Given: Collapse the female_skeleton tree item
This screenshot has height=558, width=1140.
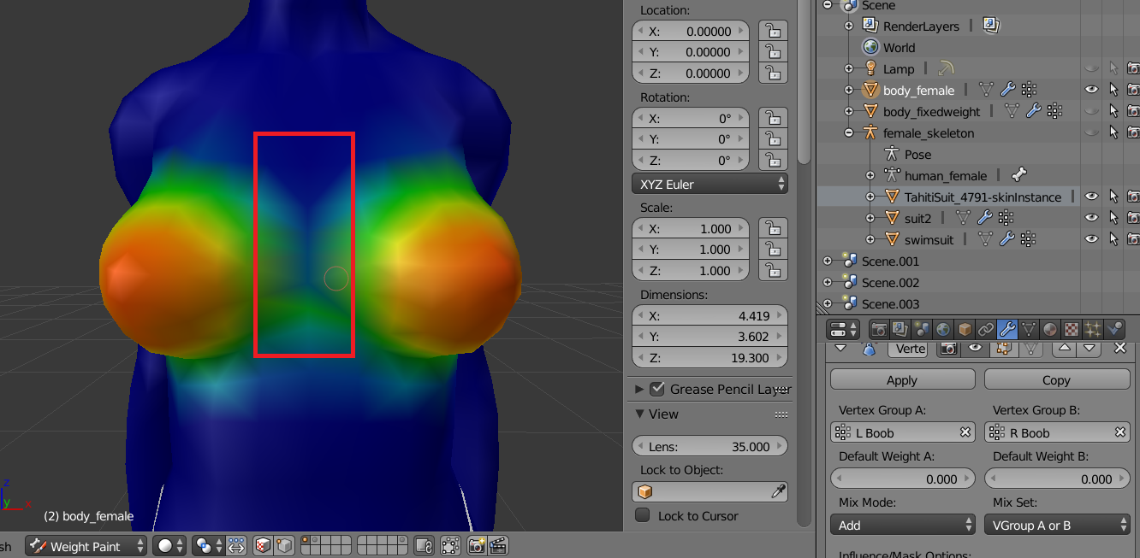Looking at the screenshot, I should (x=849, y=132).
